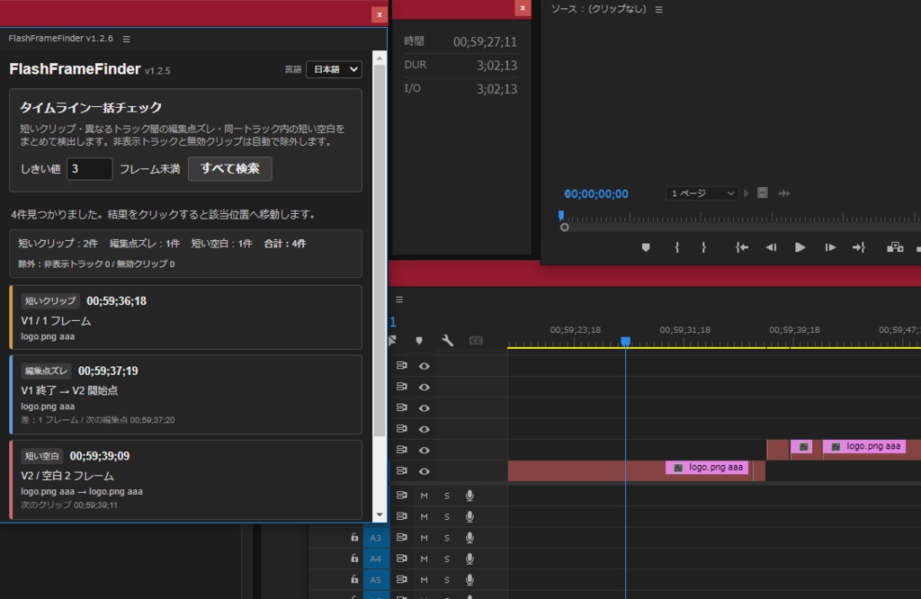Hide track V3 with its eye icon
This screenshot has height=599, width=921.
[425, 429]
